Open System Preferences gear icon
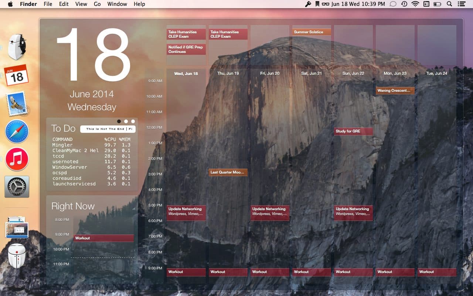The height and width of the screenshot is (296, 473). [17, 187]
